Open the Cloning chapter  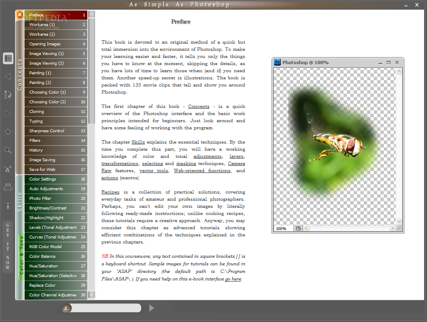[x=56, y=112]
